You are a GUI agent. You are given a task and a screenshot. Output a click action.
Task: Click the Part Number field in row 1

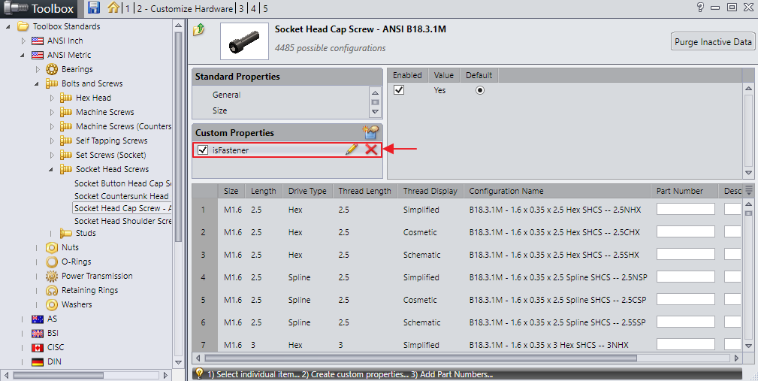pos(685,209)
